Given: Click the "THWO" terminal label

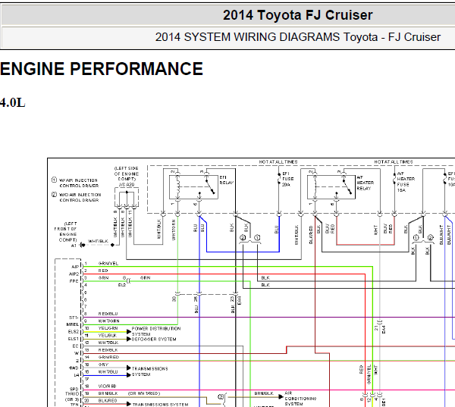Looking at the screenshot, I should (72, 394).
